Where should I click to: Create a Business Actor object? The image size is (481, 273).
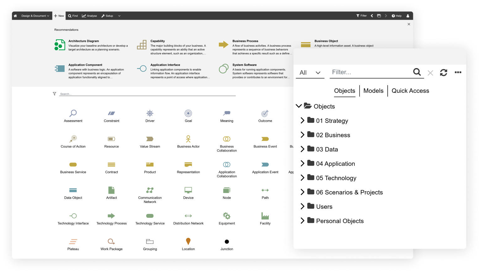coord(188,139)
